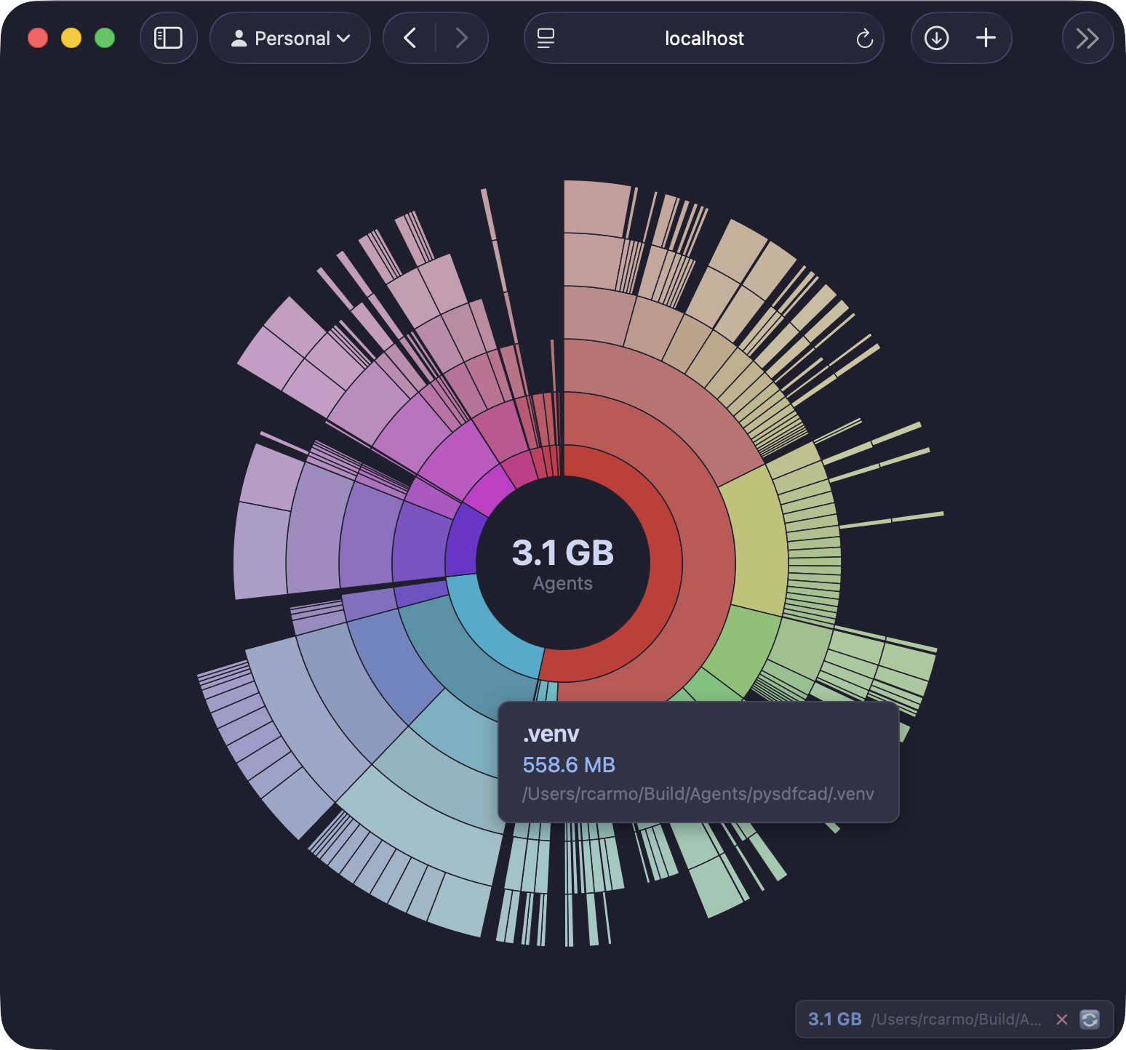
Task: Open a new tab with the plus icon
Action: 986,38
